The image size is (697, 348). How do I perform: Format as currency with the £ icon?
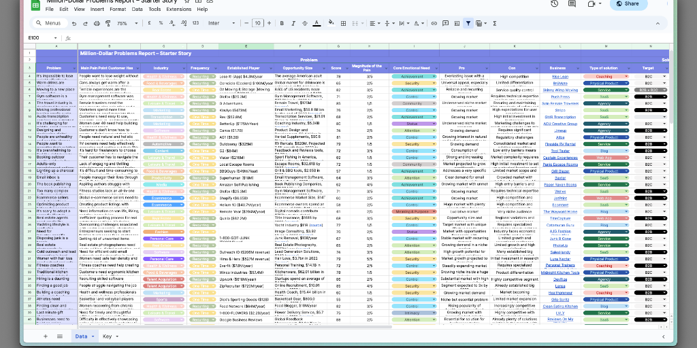tap(149, 23)
